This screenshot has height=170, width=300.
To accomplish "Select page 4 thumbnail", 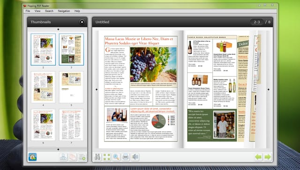I will coord(43,87).
